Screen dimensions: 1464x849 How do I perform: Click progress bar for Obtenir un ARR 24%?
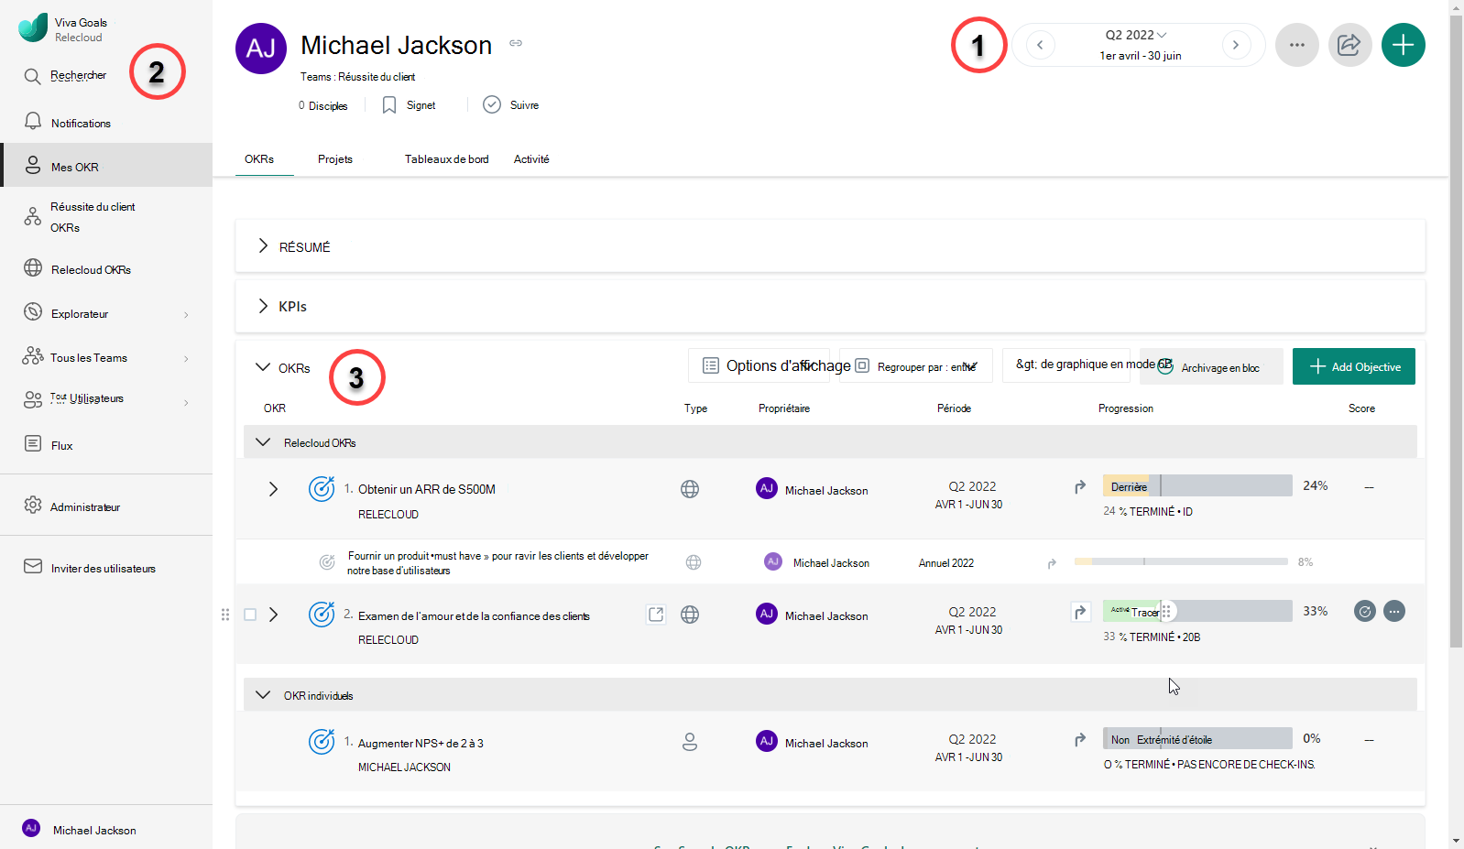tap(1197, 485)
